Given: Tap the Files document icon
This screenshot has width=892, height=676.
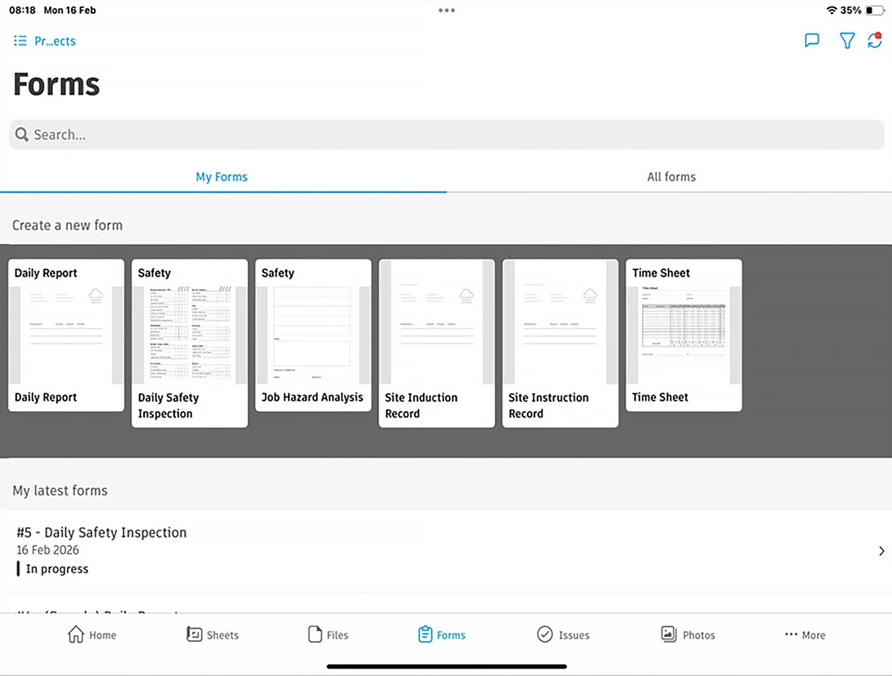Looking at the screenshot, I should (315, 634).
